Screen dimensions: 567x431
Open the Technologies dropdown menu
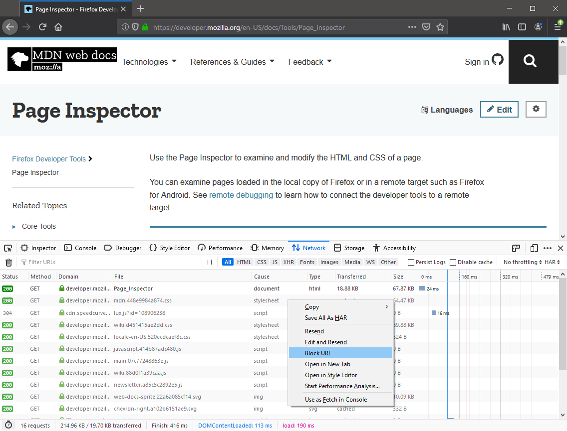click(149, 62)
